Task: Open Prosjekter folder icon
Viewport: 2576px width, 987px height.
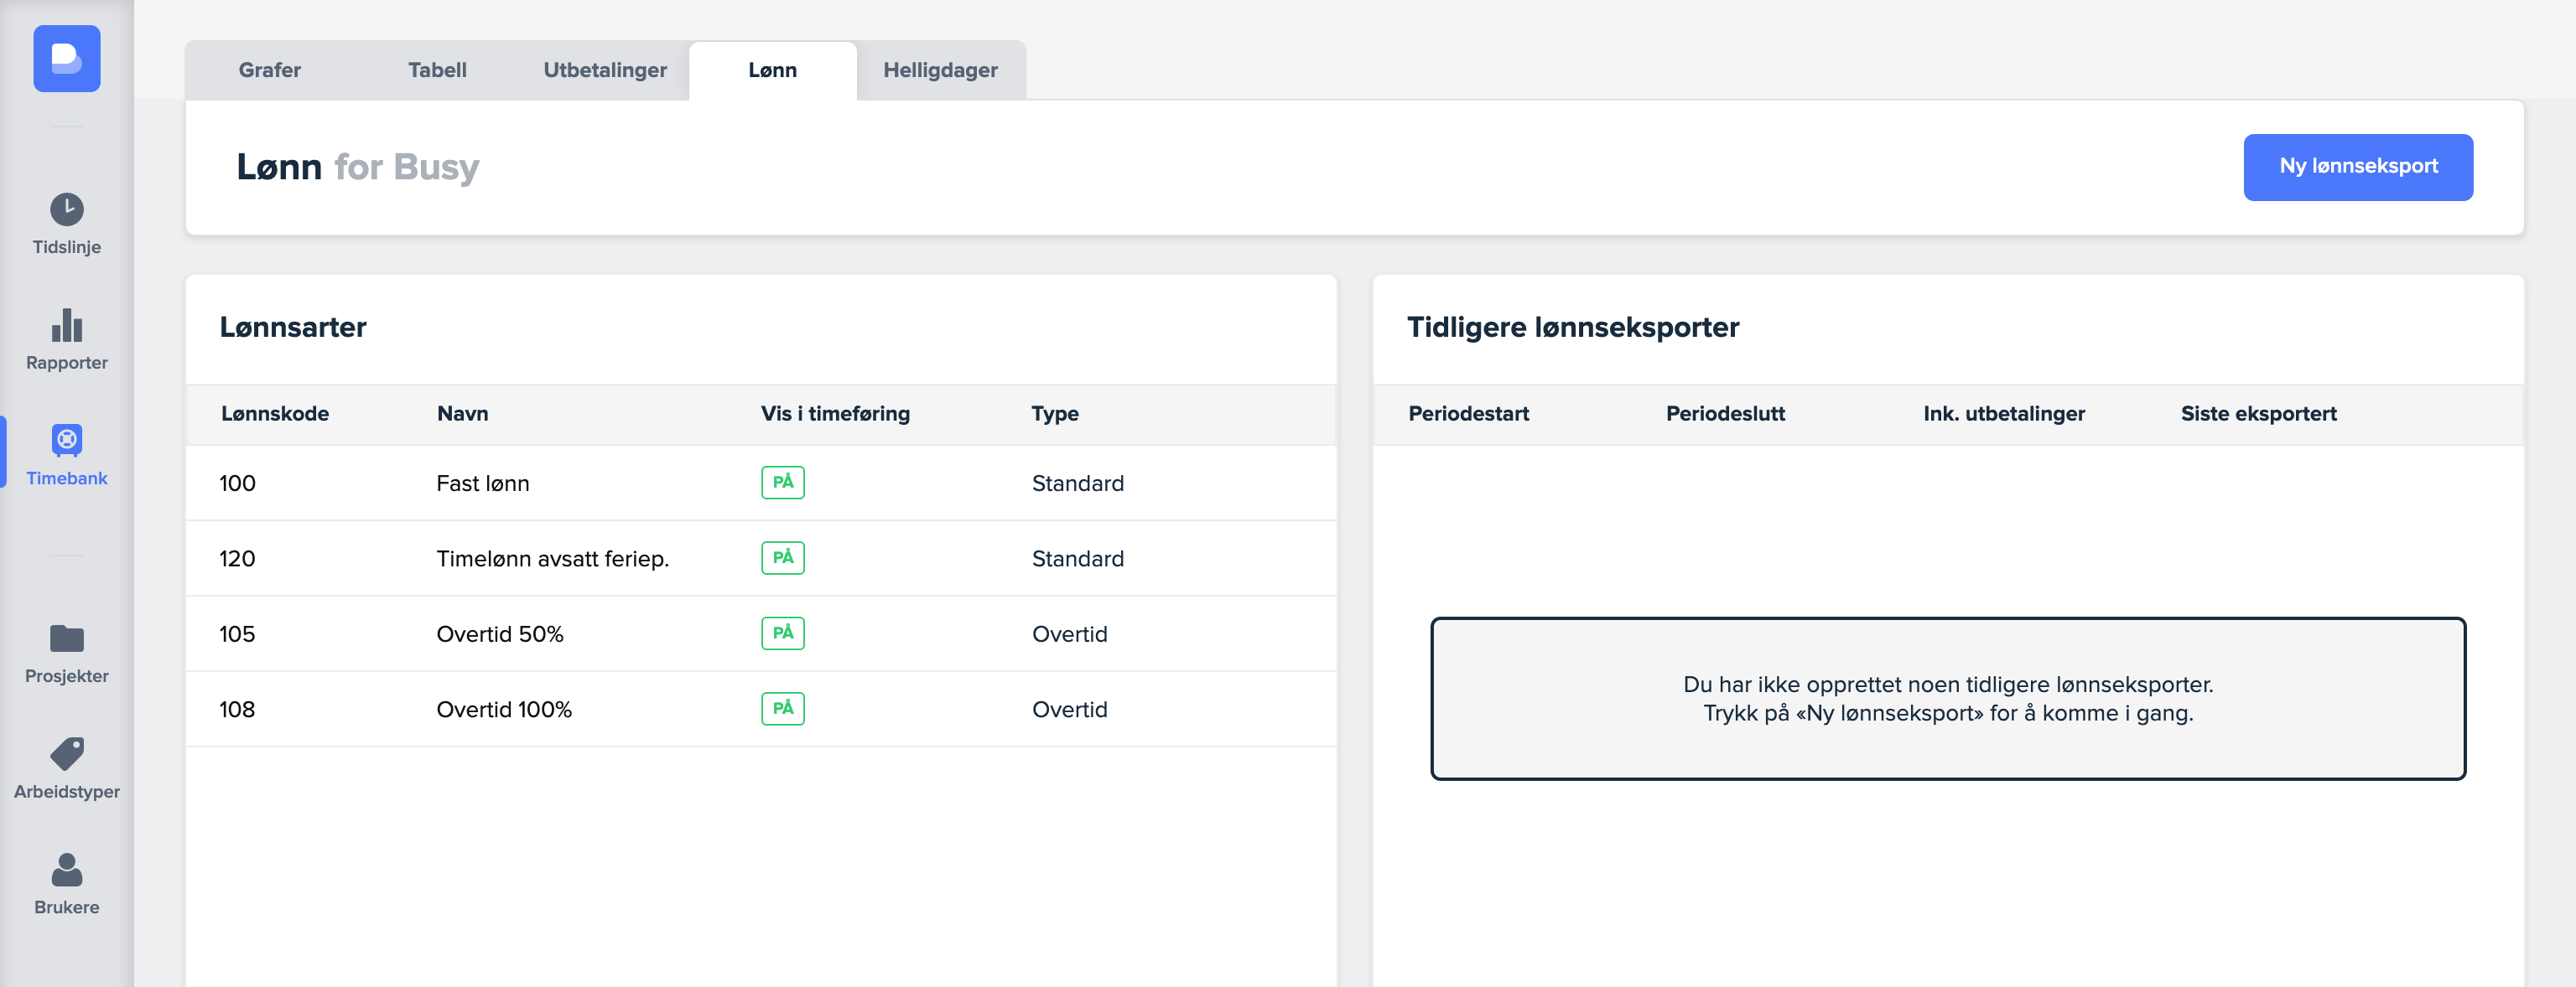Action: [x=67, y=638]
